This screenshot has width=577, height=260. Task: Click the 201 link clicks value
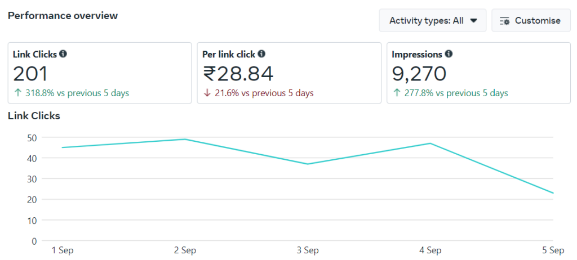point(30,74)
